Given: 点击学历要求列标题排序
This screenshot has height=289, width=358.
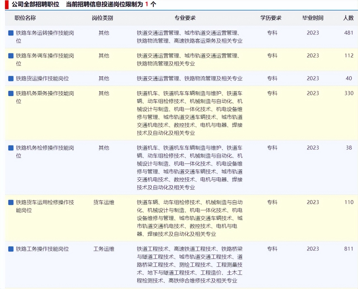Looking at the screenshot, I should point(270,18).
